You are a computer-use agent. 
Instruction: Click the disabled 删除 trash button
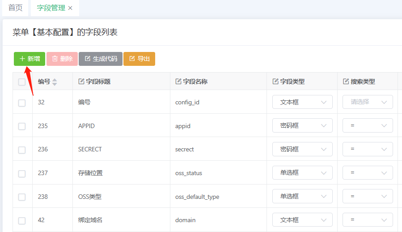click(62, 59)
